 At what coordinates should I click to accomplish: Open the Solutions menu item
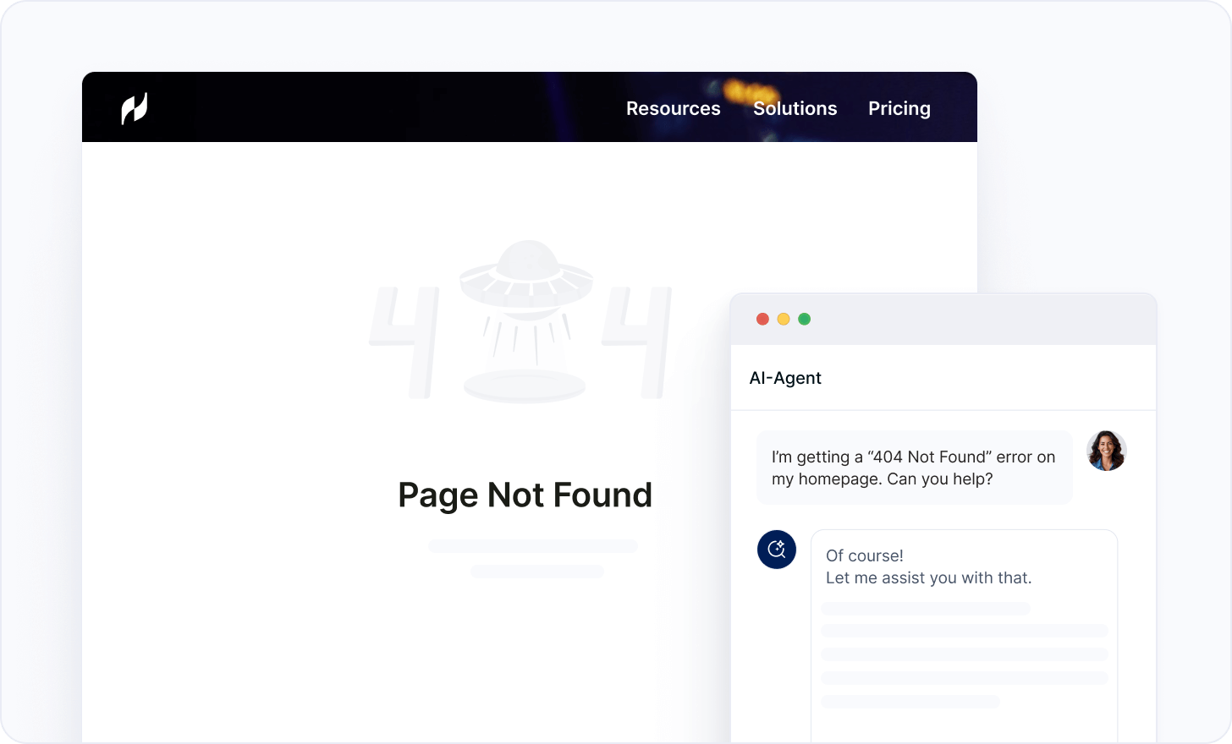795,108
